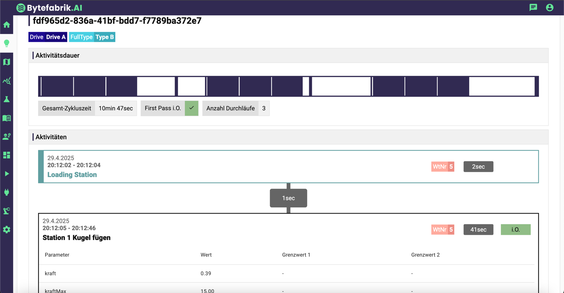This screenshot has width=564, height=293.
Task: Click the robot arm icon
Action: [x=6, y=211]
